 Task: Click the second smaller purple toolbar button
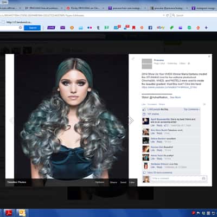(62, 28)
